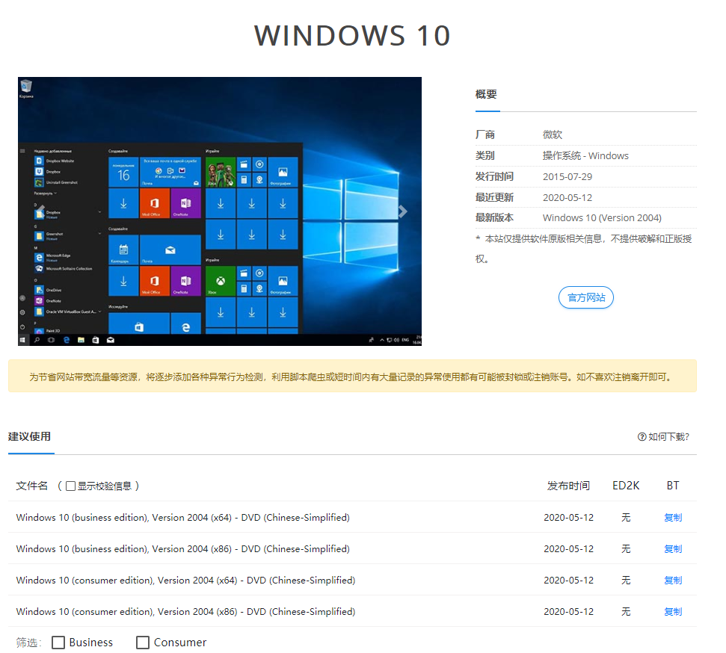Select the Cortana search icon in the taskbar
This screenshot has height=653, width=726.
click(37, 339)
